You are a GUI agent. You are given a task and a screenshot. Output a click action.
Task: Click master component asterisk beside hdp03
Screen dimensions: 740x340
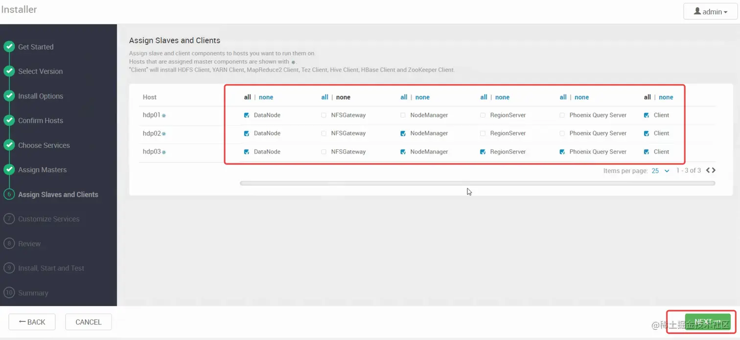tap(164, 153)
